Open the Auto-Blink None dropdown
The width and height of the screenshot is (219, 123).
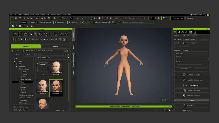[196, 50]
